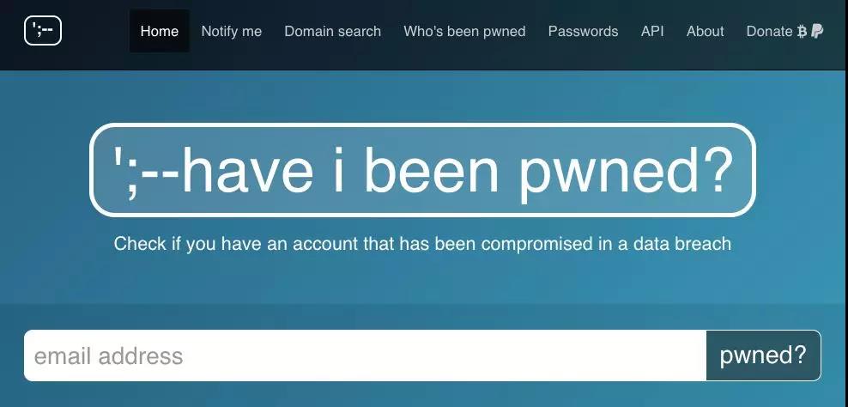The height and width of the screenshot is (407, 848).
Task: Click into the email address field
Action: (365, 355)
